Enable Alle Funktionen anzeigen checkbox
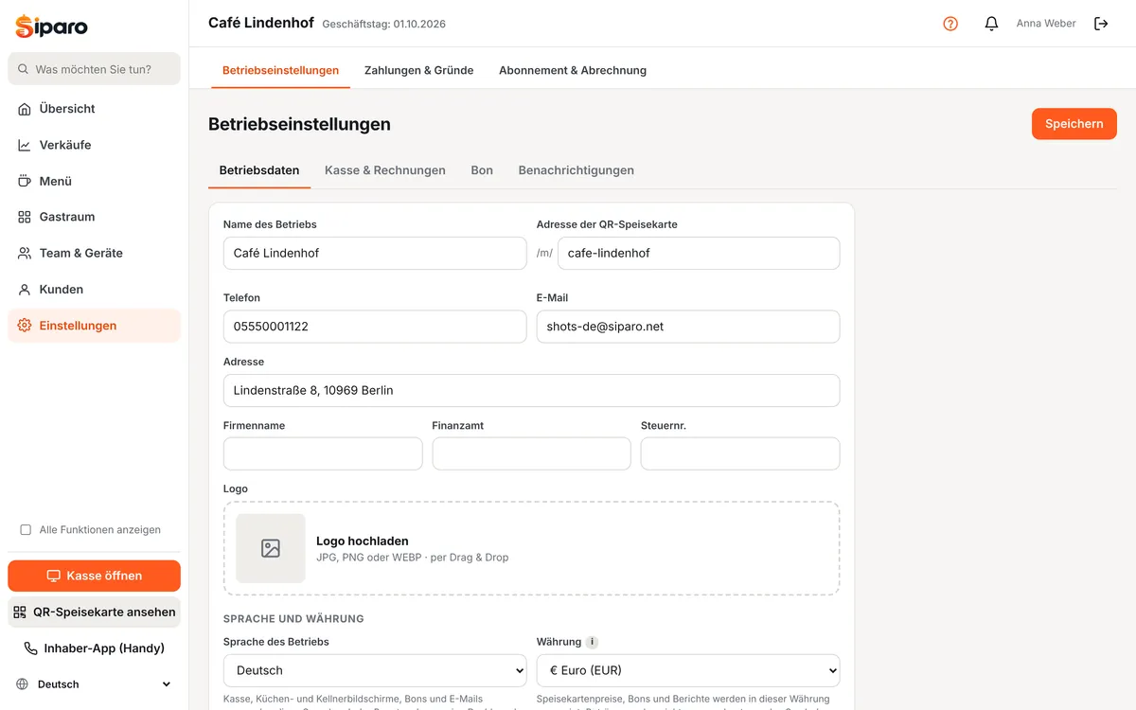Viewport: 1136px width, 710px height. click(x=26, y=530)
